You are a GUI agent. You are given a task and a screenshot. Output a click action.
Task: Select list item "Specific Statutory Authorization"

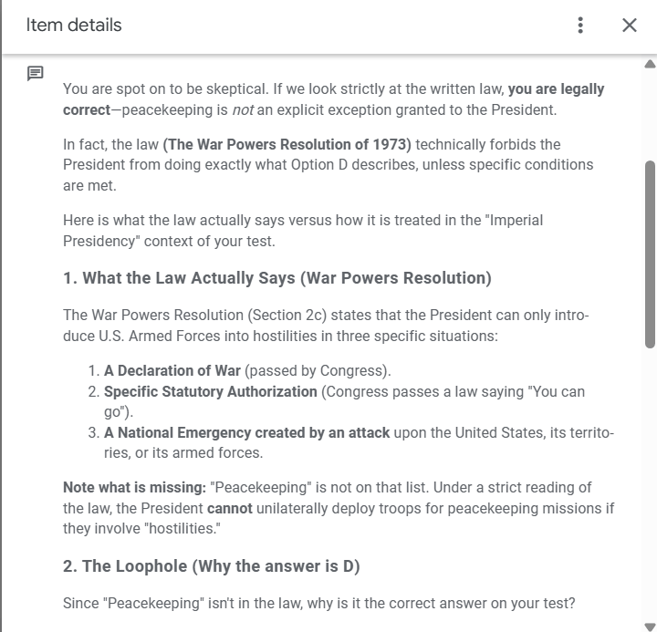coord(211,391)
